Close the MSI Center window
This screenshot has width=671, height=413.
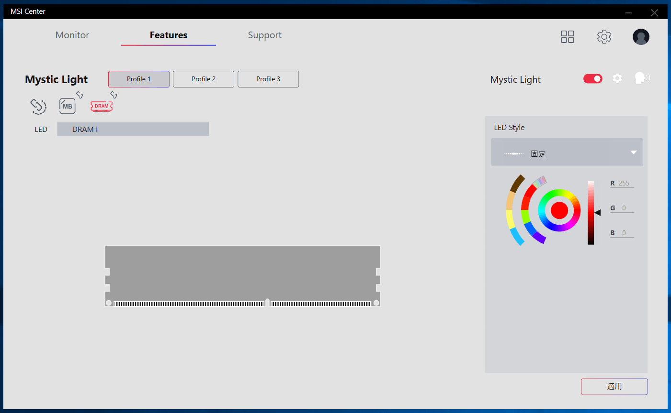[x=654, y=13]
